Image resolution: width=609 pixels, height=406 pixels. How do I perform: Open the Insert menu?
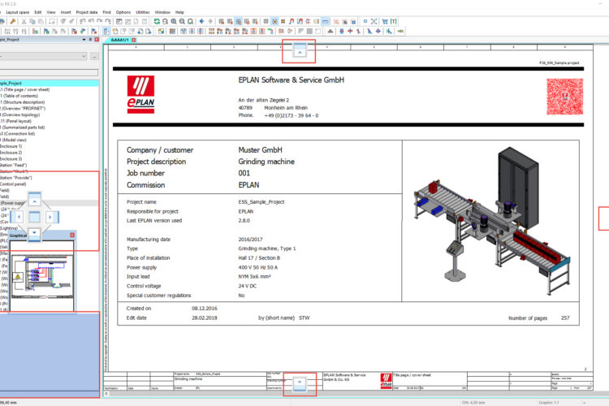coord(66,12)
